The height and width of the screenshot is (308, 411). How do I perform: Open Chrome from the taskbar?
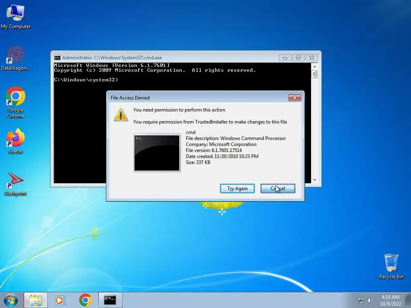click(85, 300)
